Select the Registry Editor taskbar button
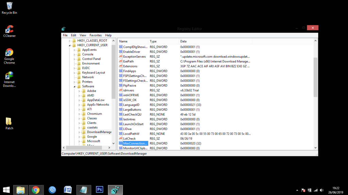The height and width of the screenshot is (195, 348). (115, 190)
